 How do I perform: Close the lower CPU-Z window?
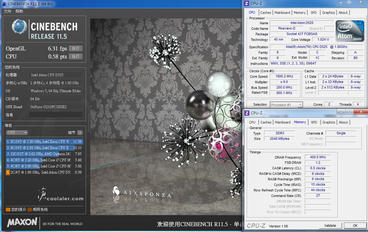click(361, 112)
